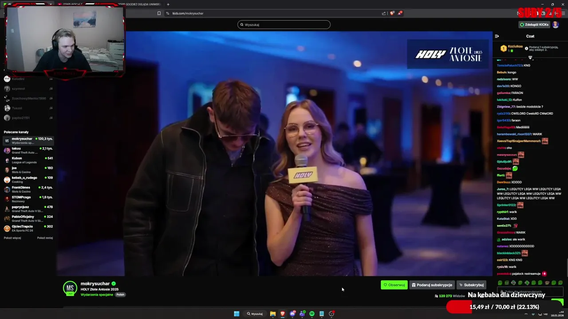Open Windows Start menu
568x319 pixels.
237,314
